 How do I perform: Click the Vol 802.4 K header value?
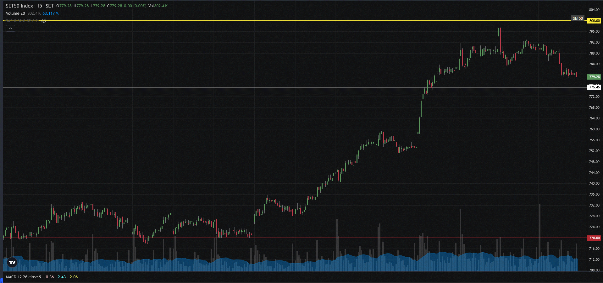point(158,6)
